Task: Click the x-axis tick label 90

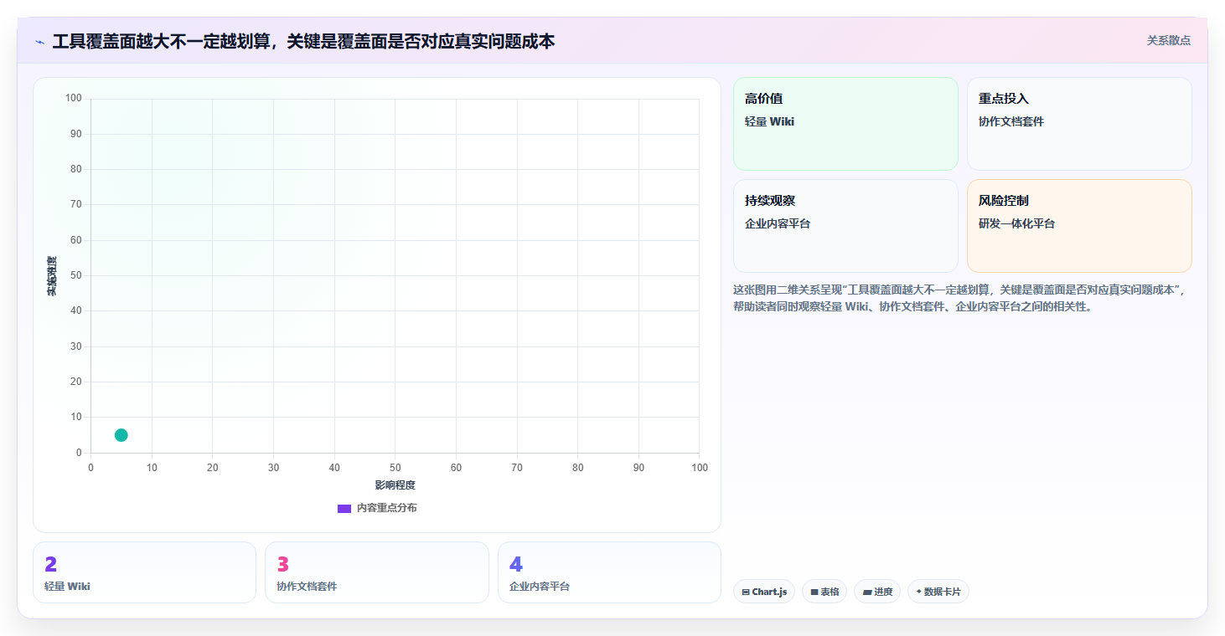Action: [638, 468]
